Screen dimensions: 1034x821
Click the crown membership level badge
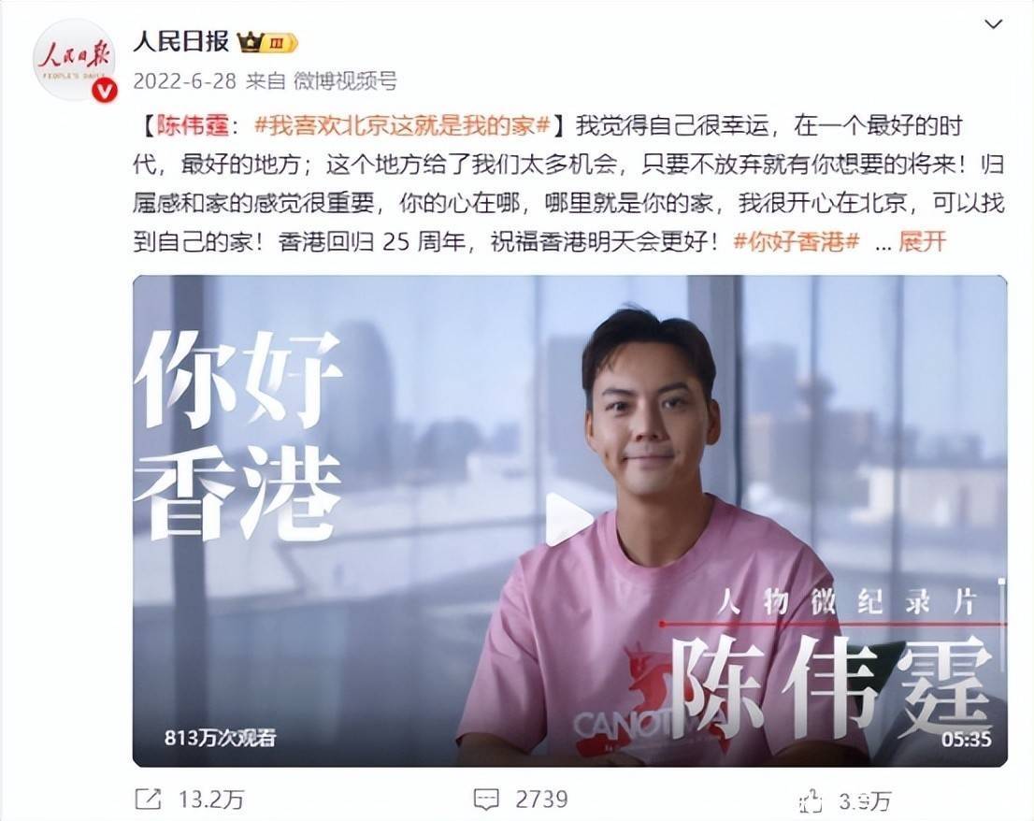point(267,44)
